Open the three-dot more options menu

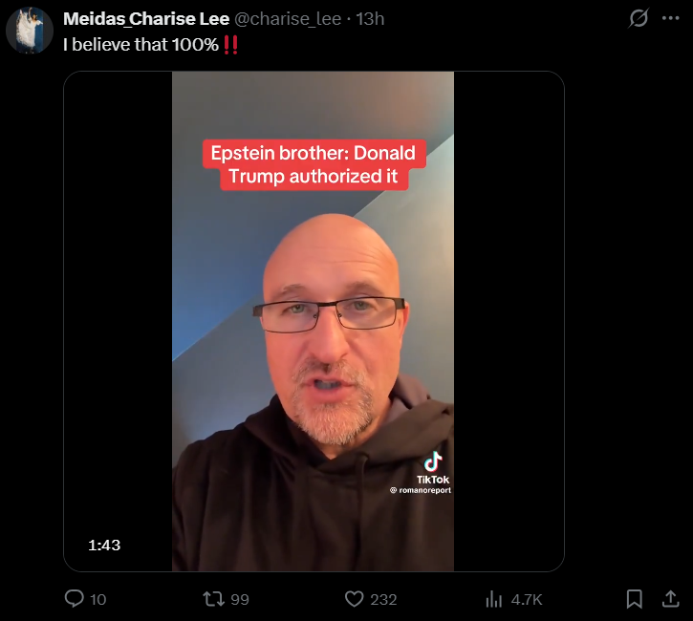point(670,18)
